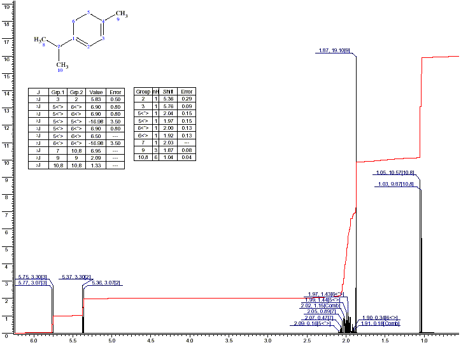Select the coupling value cell '6.50'
The height and width of the screenshot is (345, 461).
click(x=96, y=136)
